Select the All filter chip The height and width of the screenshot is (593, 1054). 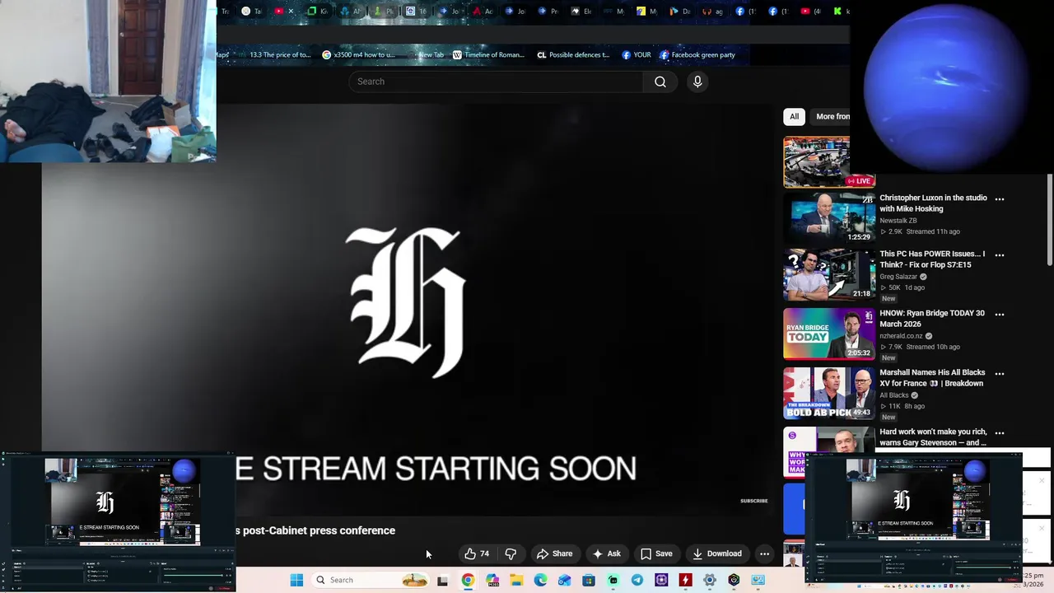tap(794, 116)
